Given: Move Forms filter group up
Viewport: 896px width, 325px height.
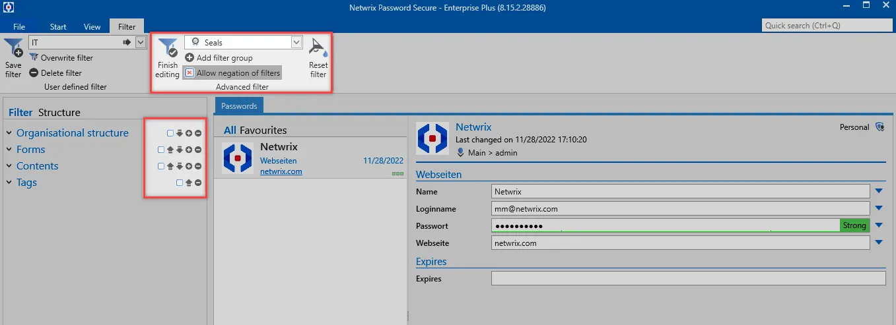Looking at the screenshot, I should 170,150.
